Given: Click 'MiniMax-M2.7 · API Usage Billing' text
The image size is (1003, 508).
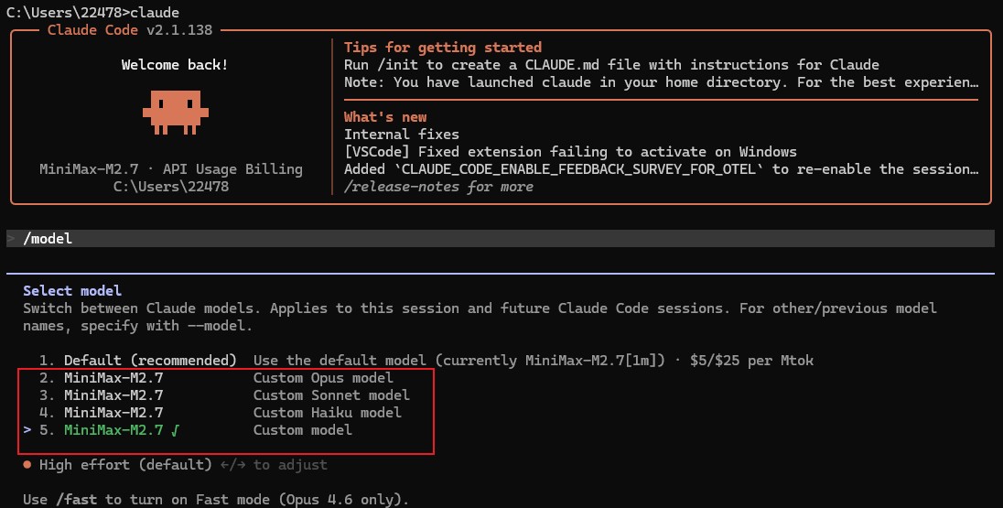Looking at the screenshot, I should (171, 169).
